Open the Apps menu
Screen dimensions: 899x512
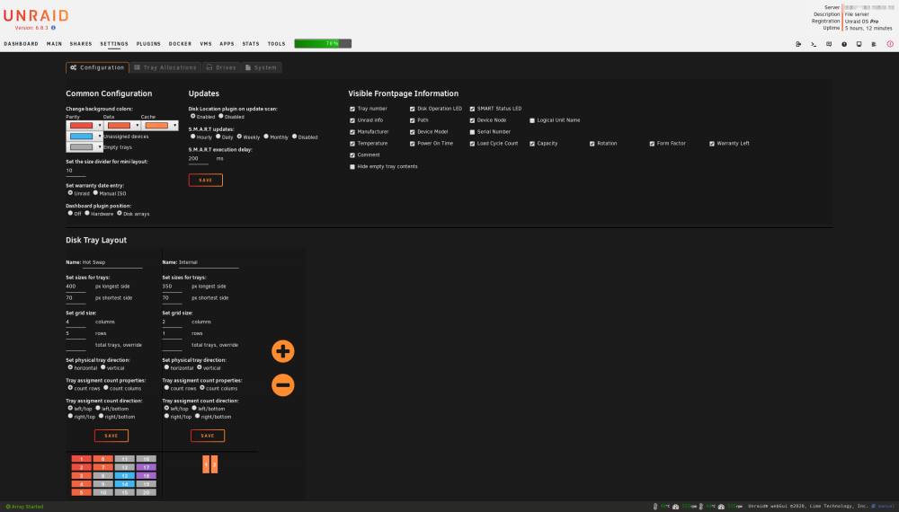coord(227,44)
